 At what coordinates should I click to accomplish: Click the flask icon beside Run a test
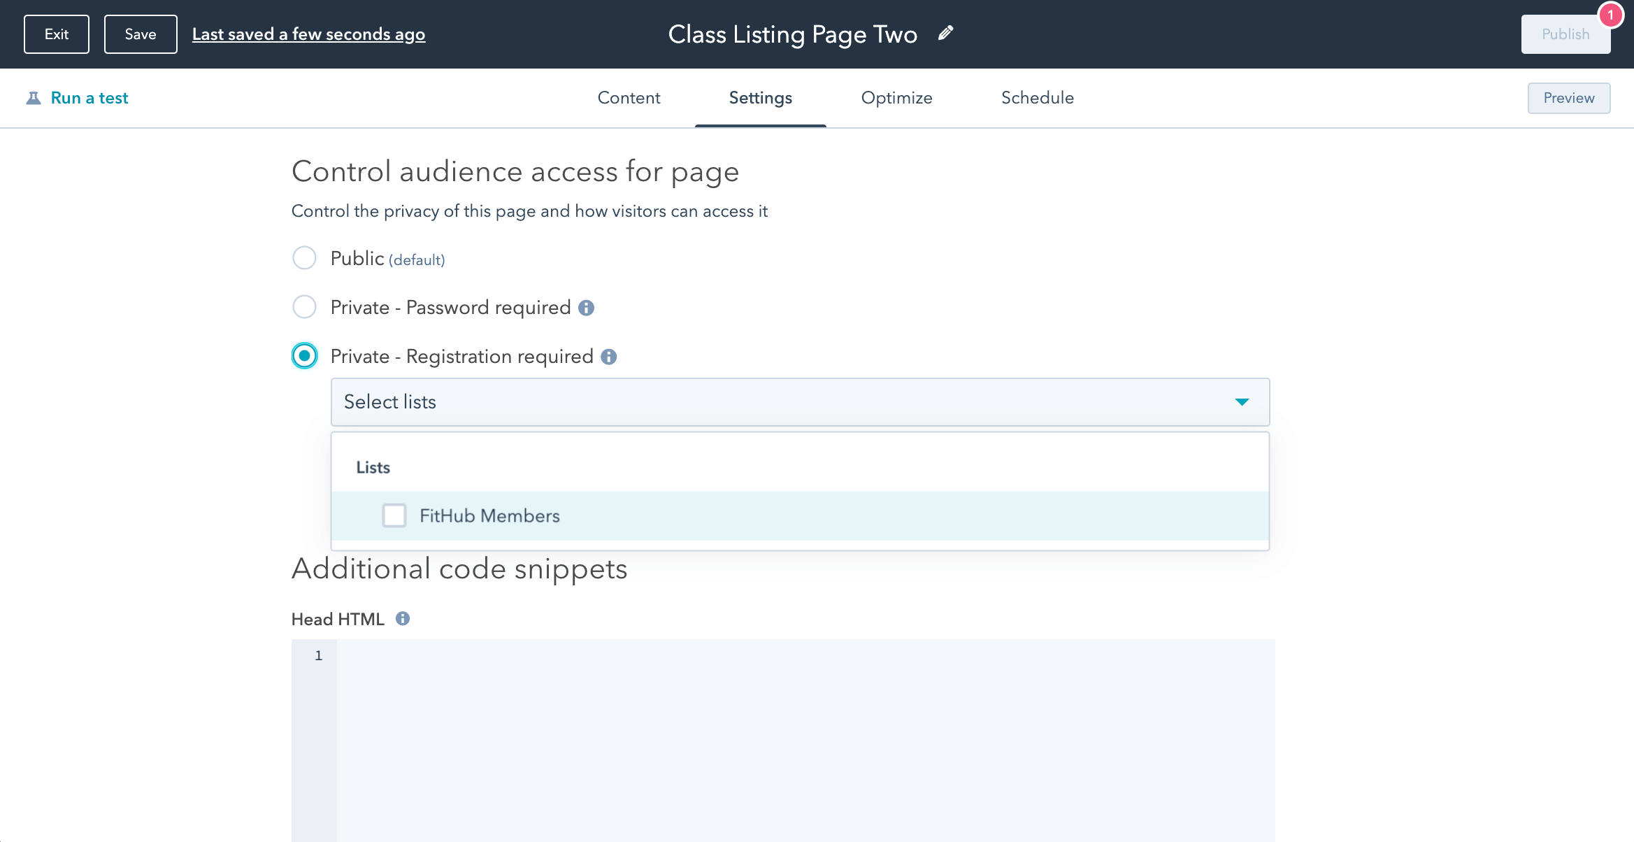click(x=34, y=97)
